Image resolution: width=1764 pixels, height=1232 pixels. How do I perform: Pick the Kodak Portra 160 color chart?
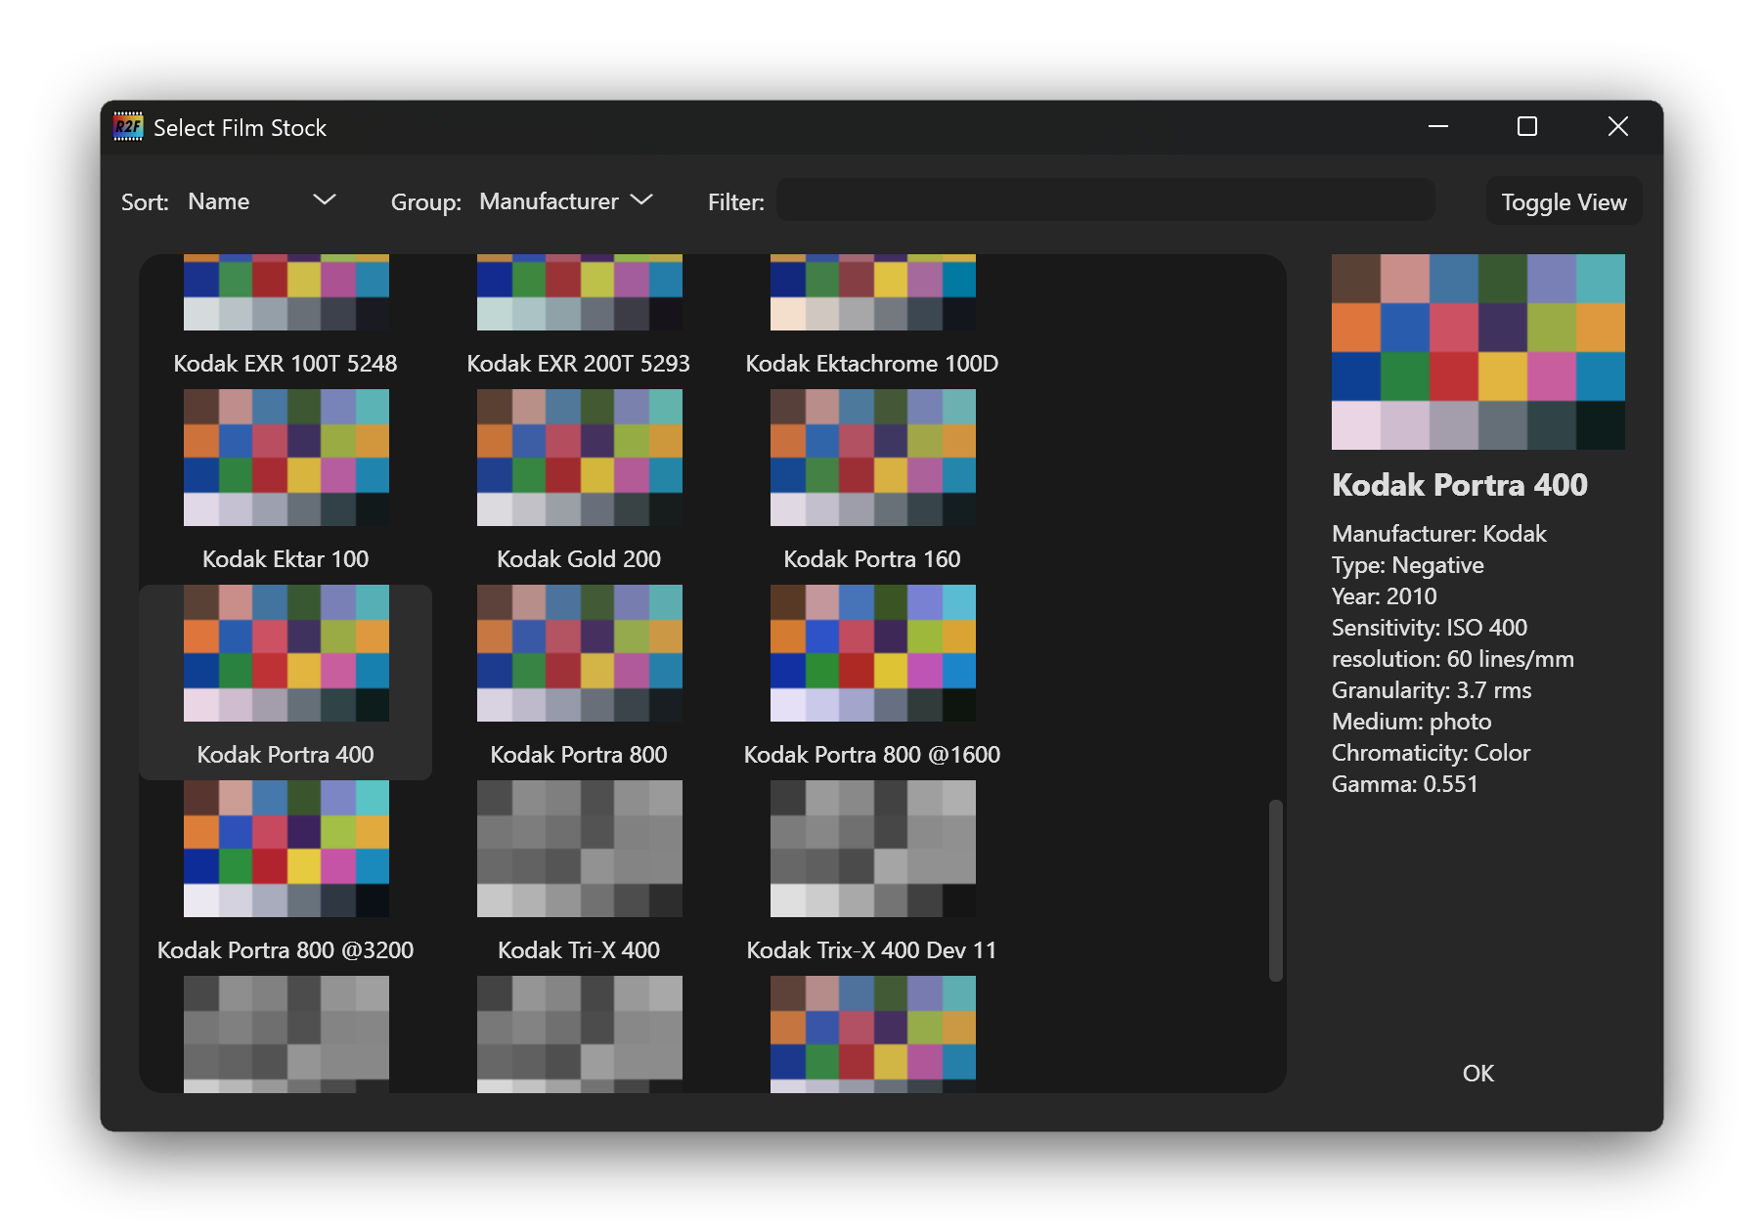pyautogui.click(x=873, y=458)
